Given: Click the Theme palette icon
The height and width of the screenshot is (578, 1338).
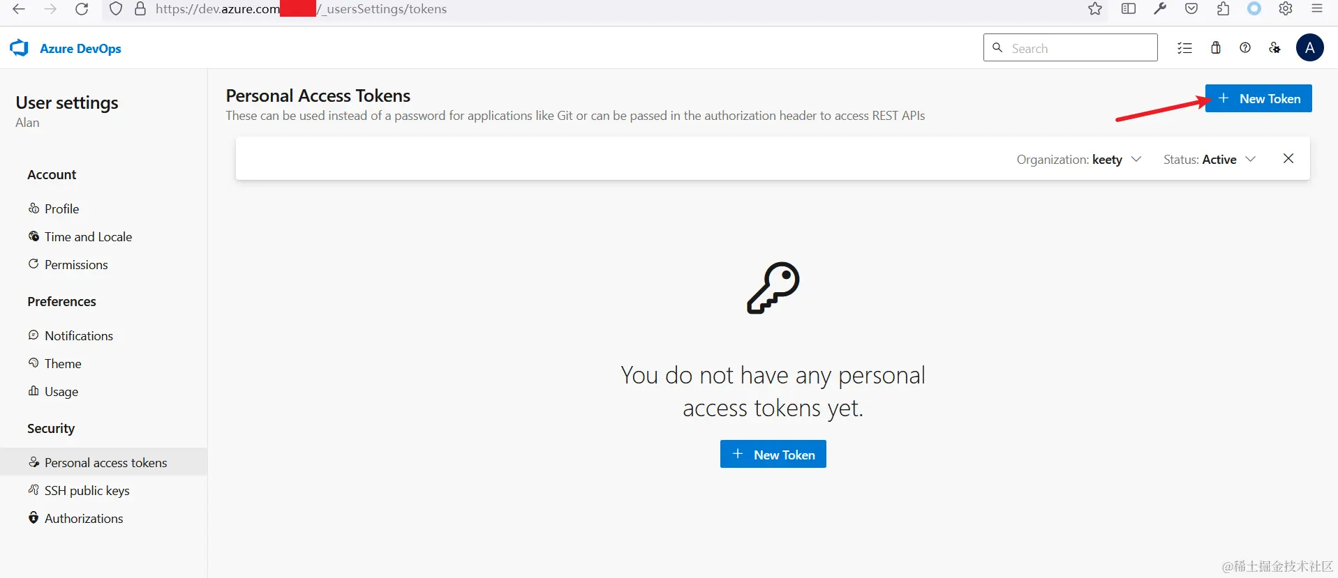Looking at the screenshot, I should [34, 363].
